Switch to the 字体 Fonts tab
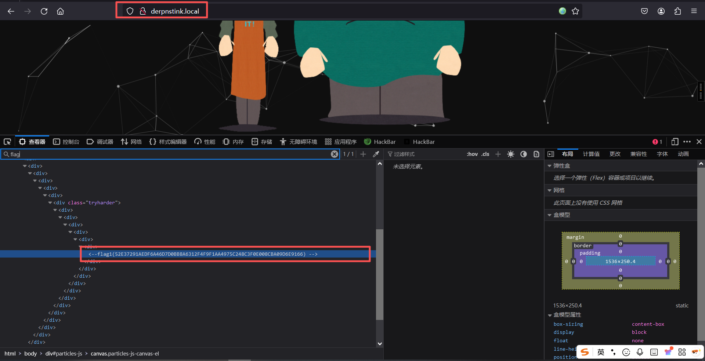This screenshot has height=361, width=705. pos(662,154)
